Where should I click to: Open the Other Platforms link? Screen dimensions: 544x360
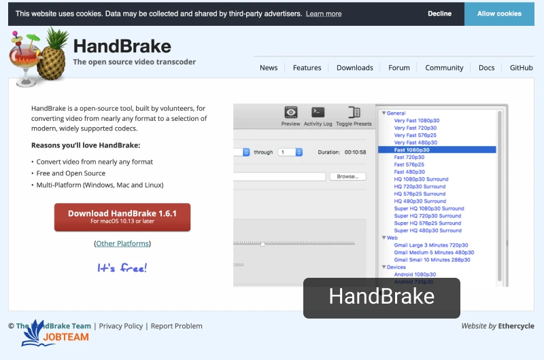(x=122, y=244)
